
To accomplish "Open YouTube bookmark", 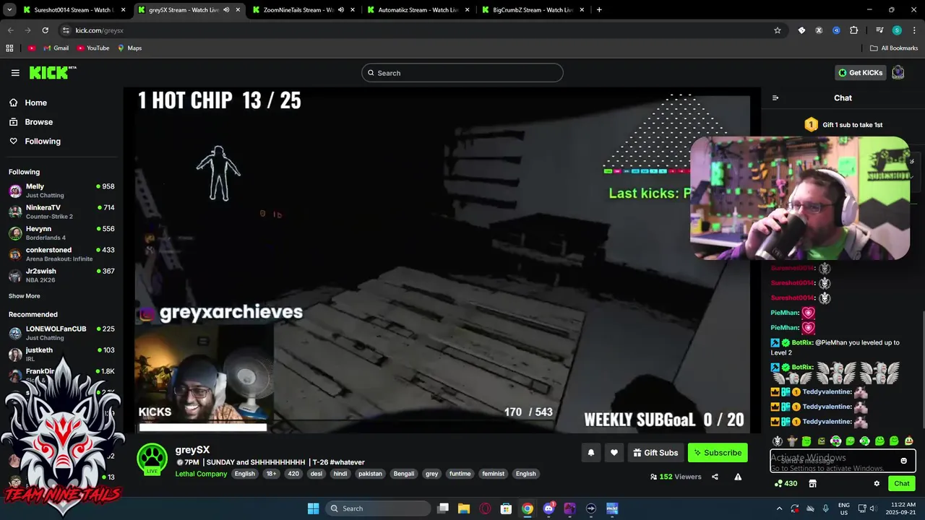I will tap(93, 48).
